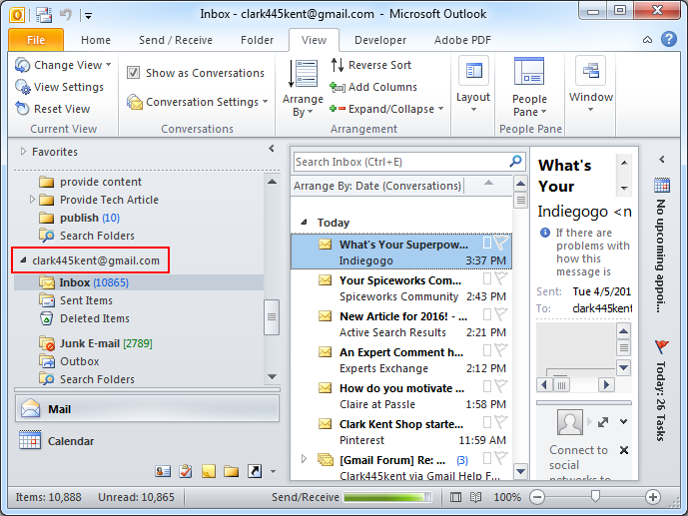The height and width of the screenshot is (516, 688).
Task: Switch to Send / Receive tab
Action: tap(176, 40)
